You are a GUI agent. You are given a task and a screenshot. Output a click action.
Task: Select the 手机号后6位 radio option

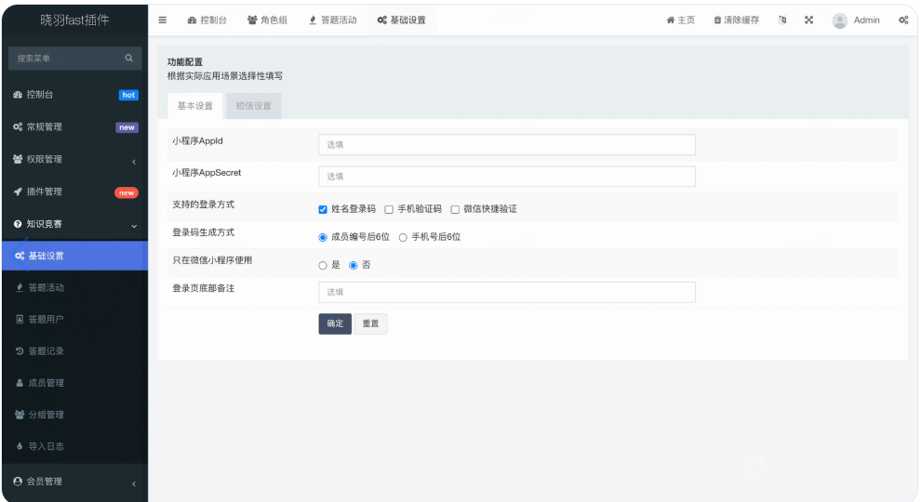click(x=403, y=237)
